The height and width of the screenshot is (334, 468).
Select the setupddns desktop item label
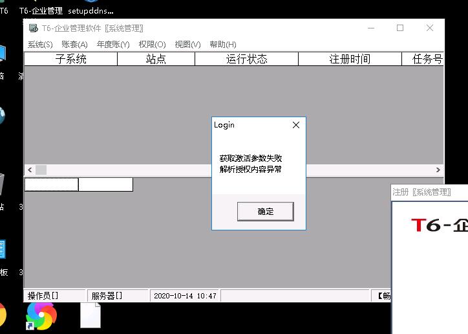90,11
